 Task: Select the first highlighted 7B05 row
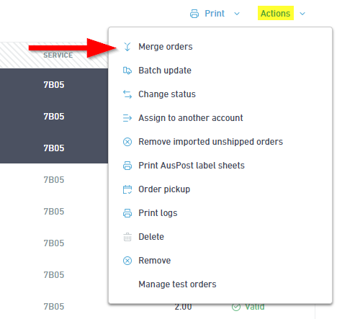point(54,84)
